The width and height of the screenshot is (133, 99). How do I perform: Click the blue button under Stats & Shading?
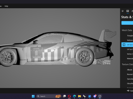coord(127,23)
